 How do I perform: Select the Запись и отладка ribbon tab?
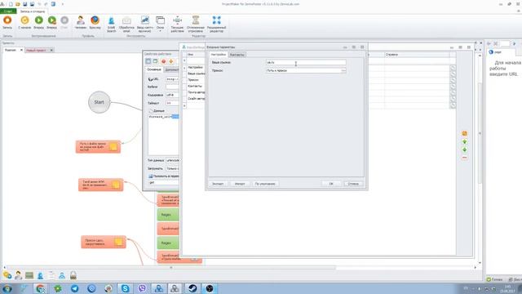point(33,11)
